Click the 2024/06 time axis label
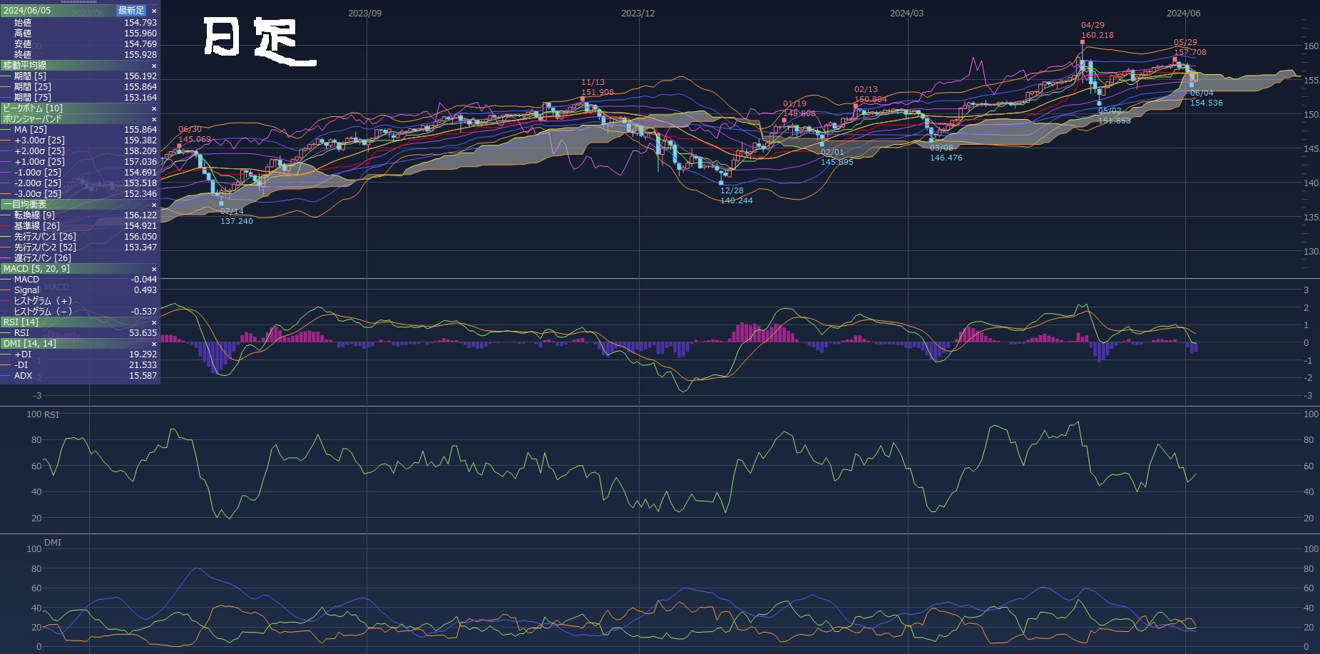The image size is (1320, 654). click(1183, 14)
